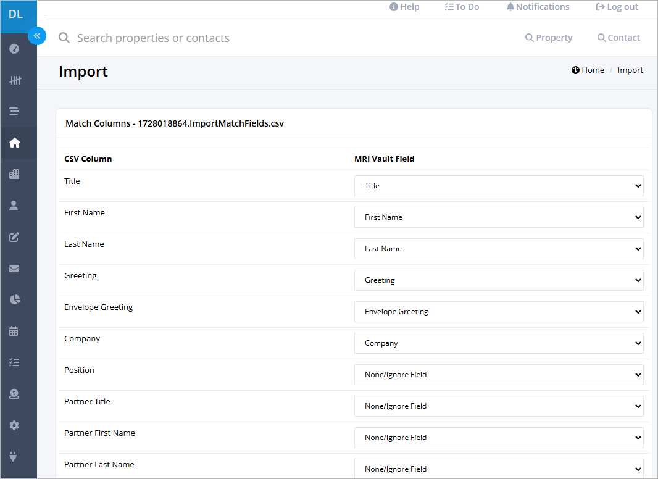Go to Home breadcrumb link
This screenshot has width=658, height=479.
[588, 70]
